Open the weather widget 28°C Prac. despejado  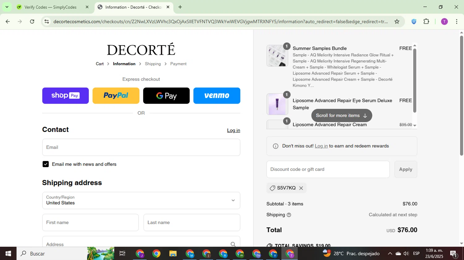(351, 254)
